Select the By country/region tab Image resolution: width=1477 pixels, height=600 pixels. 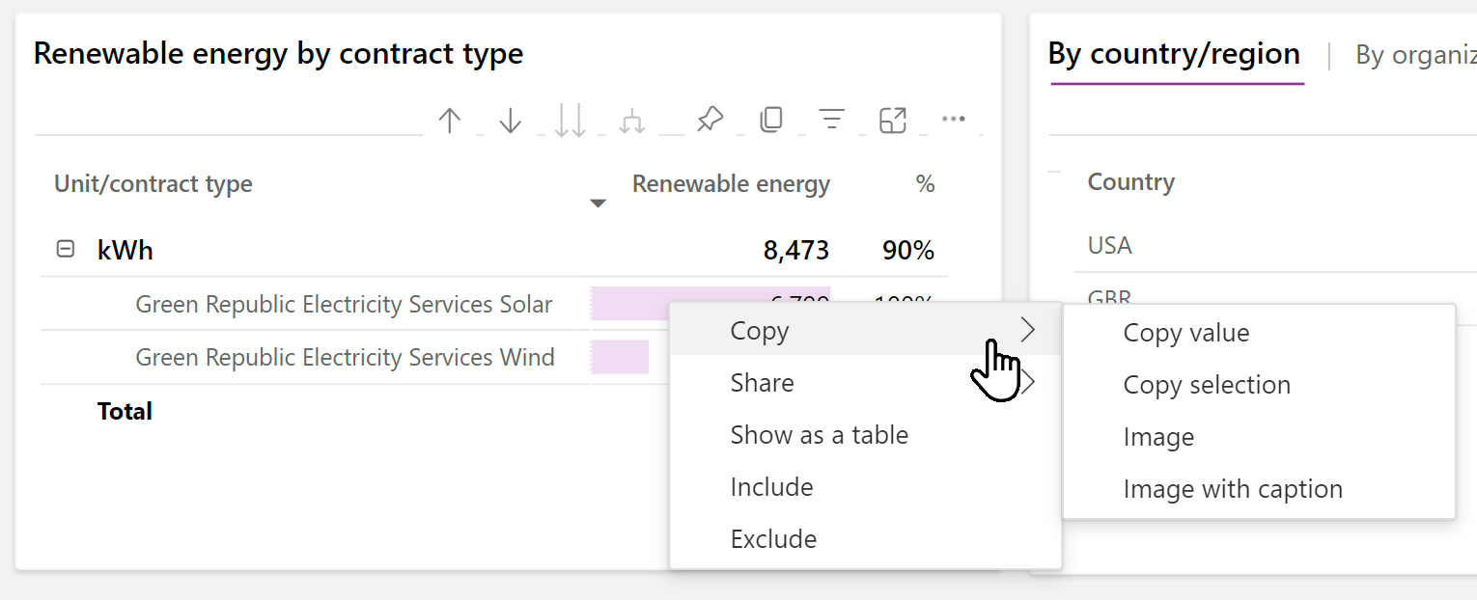pos(1174,55)
